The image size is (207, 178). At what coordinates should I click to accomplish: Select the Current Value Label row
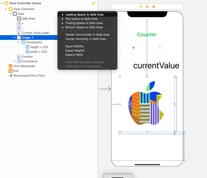(x=35, y=33)
